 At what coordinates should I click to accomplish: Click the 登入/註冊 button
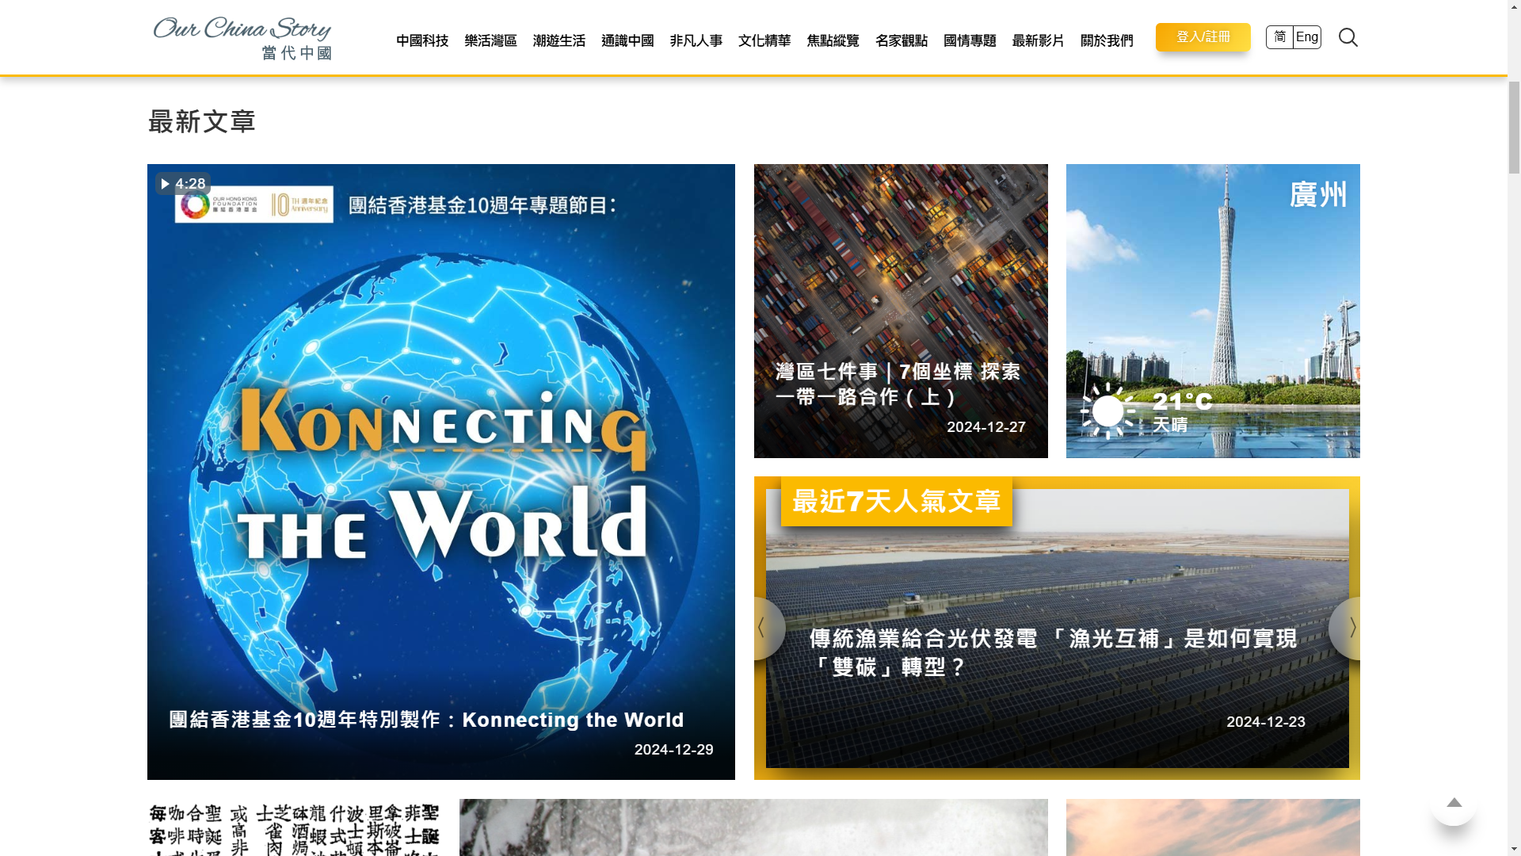tap(1203, 37)
